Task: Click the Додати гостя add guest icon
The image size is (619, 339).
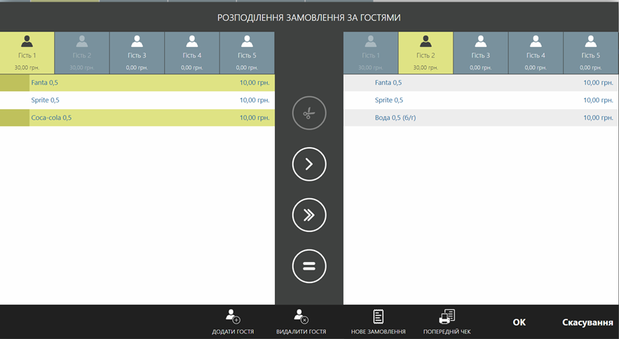Action: [233, 317]
